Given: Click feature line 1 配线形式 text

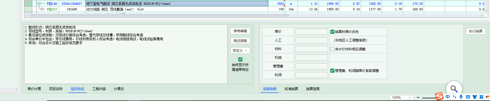Looking at the screenshot, I should tap(51, 27).
